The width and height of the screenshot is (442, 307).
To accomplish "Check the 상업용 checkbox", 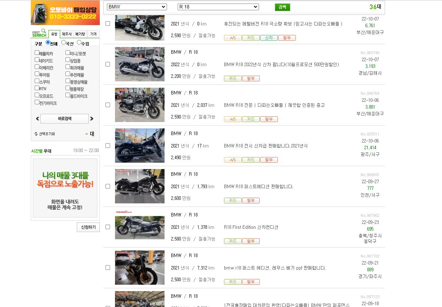I will [x=68, y=60].
